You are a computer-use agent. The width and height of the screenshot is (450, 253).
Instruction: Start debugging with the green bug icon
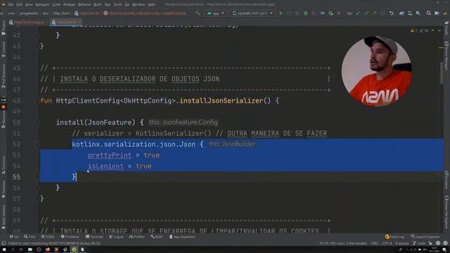coord(306,13)
